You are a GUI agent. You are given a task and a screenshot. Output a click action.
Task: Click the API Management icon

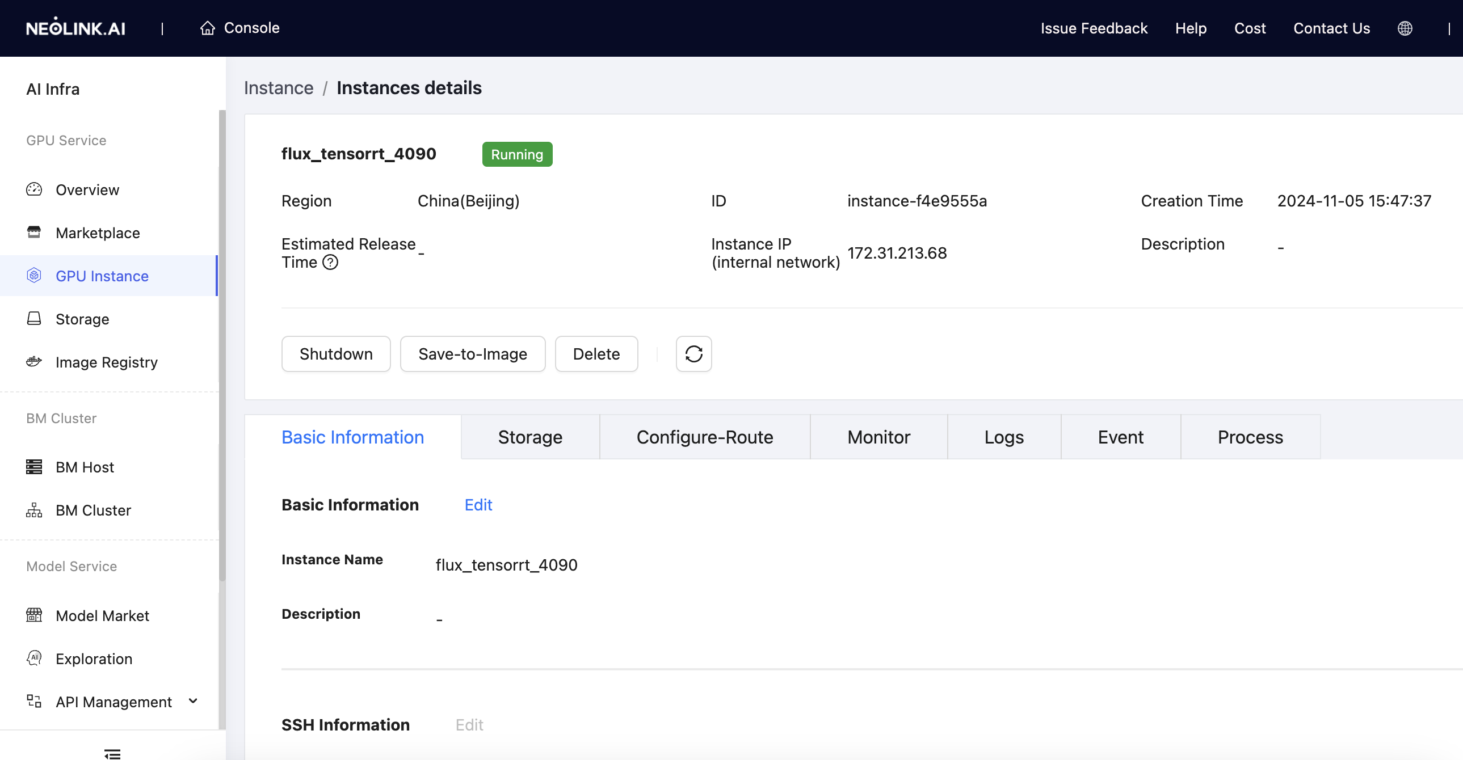[x=34, y=702]
